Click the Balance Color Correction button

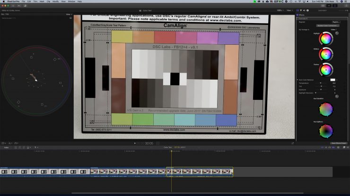[x=328, y=25]
